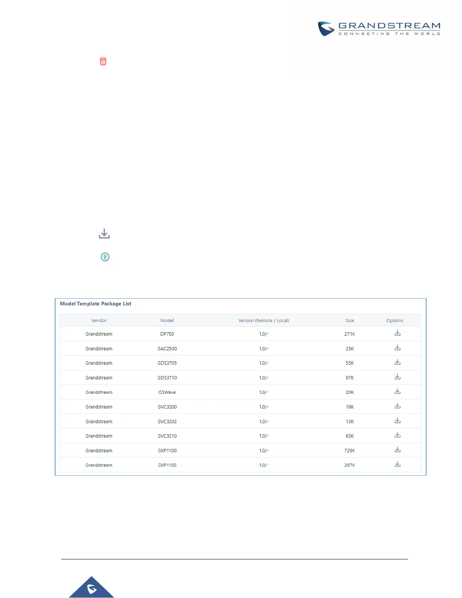Click the Grandstream vendor cell in DP750 row
Screen dimensions: 462x598
click(x=99, y=334)
